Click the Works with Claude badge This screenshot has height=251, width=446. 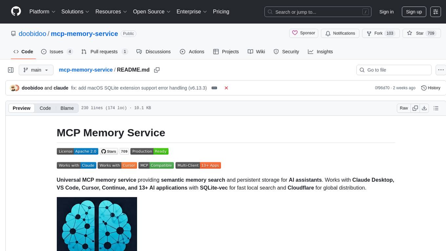(76, 165)
